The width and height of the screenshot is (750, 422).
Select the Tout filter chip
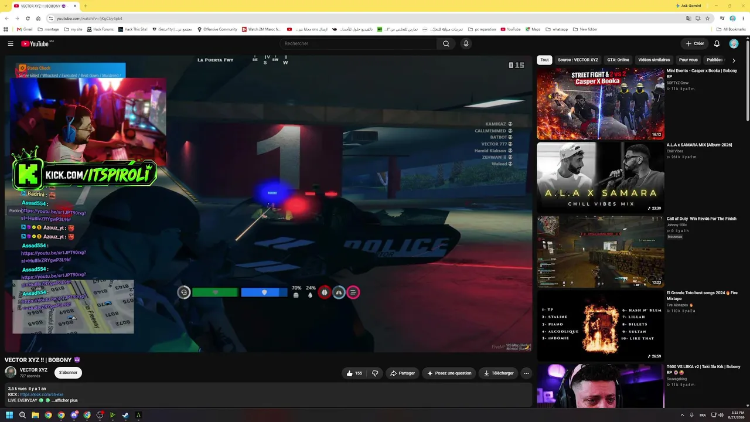click(x=544, y=60)
